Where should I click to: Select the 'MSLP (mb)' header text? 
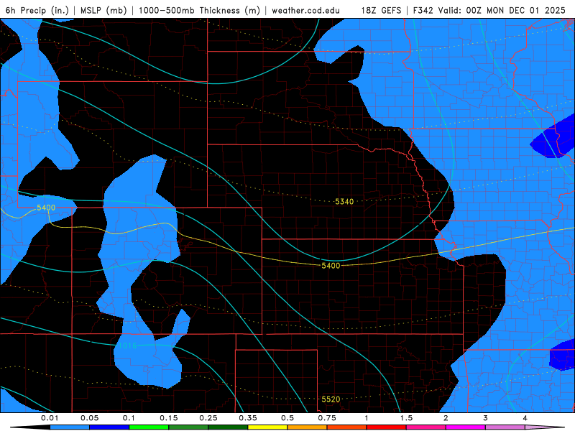click(x=103, y=10)
